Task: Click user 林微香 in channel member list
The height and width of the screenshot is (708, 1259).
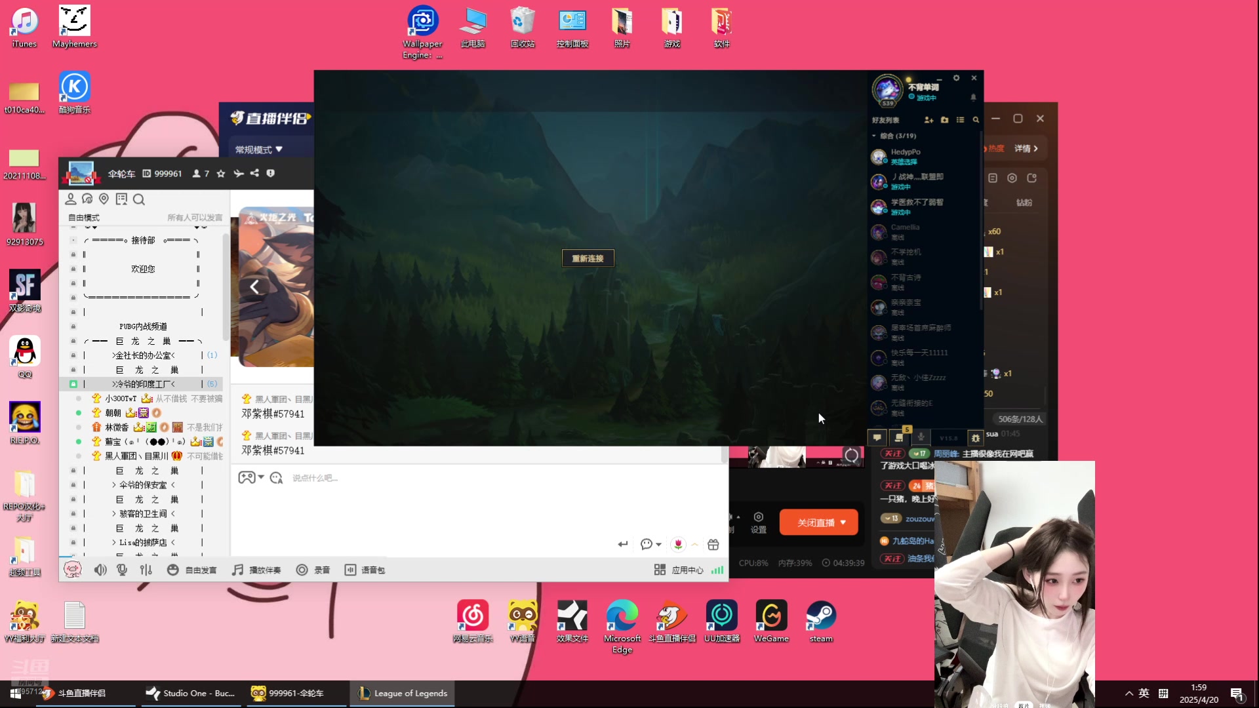Action: (x=117, y=427)
